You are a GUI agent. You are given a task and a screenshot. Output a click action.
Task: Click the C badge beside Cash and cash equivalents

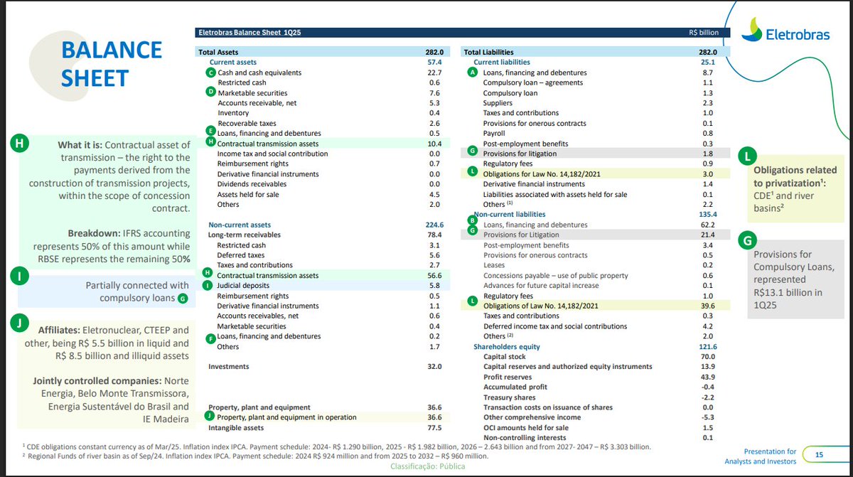coord(210,73)
